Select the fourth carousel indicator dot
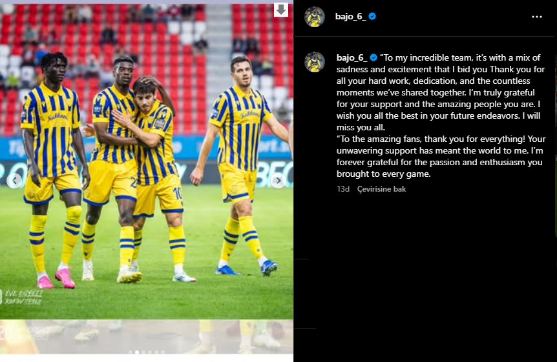This screenshot has width=557, height=362. pyautogui.click(x=150, y=352)
